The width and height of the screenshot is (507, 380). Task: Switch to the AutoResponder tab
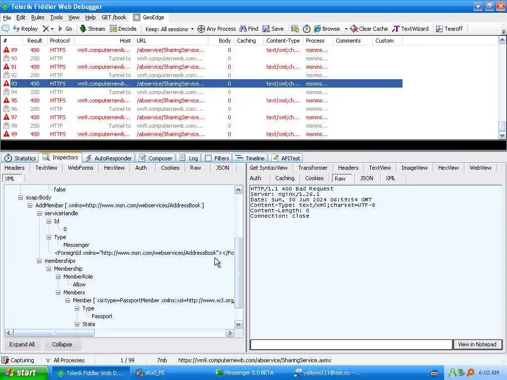click(x=109, y=158)
